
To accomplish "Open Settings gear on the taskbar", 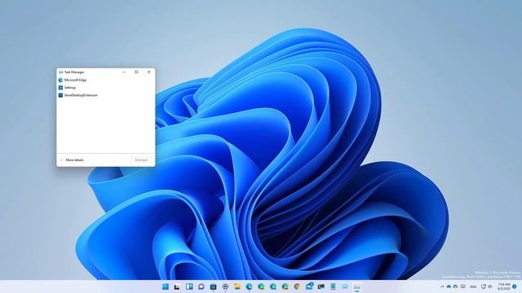I will [225, 286].
